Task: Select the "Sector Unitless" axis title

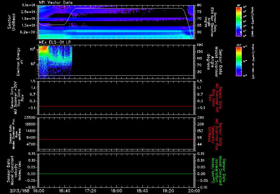Action: (11, 22)
